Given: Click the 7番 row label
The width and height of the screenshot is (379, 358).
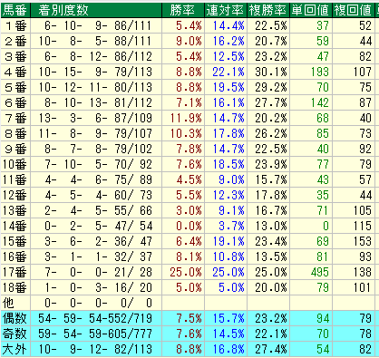Looking at the screenshot, I should (15, 118).
